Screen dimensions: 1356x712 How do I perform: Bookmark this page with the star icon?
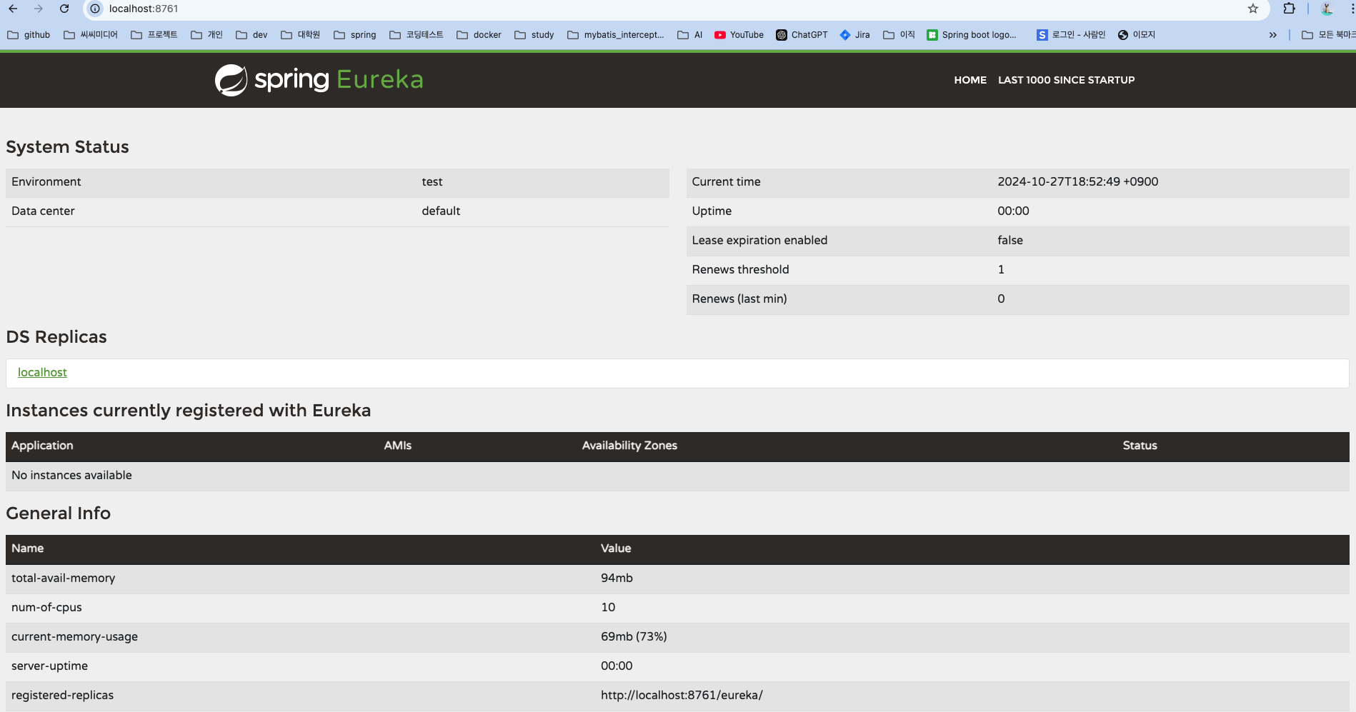point(1252,9)
